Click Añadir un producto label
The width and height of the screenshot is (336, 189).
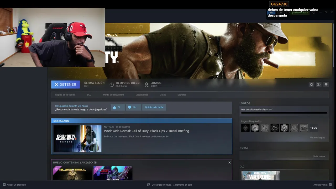click(x=16, y=185)
